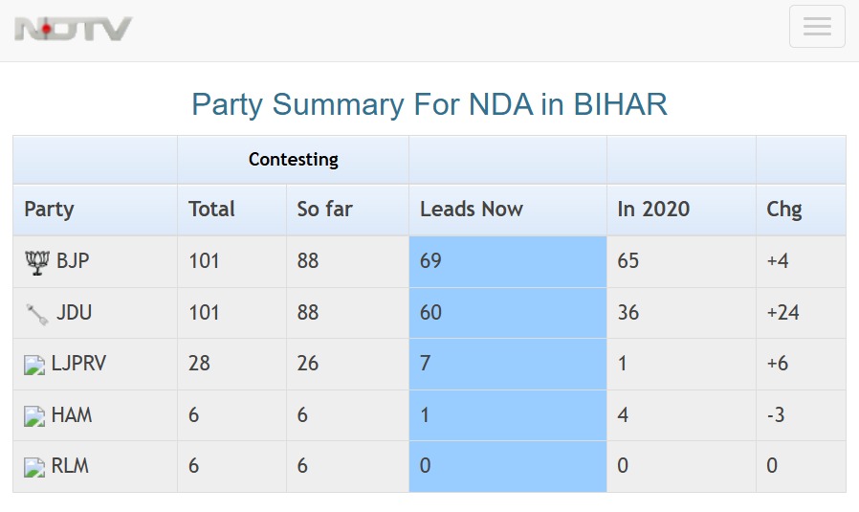Click the Leads Now column header
This screenshot has width=859, height=512.
[x=472, y=210]
